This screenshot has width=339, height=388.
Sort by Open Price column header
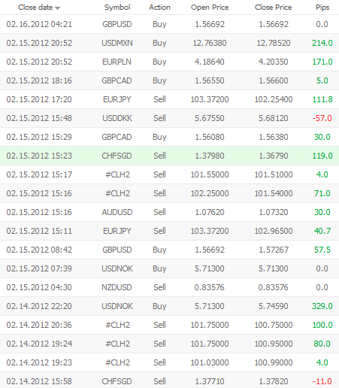pyautogui.click(x=210, y=8)
